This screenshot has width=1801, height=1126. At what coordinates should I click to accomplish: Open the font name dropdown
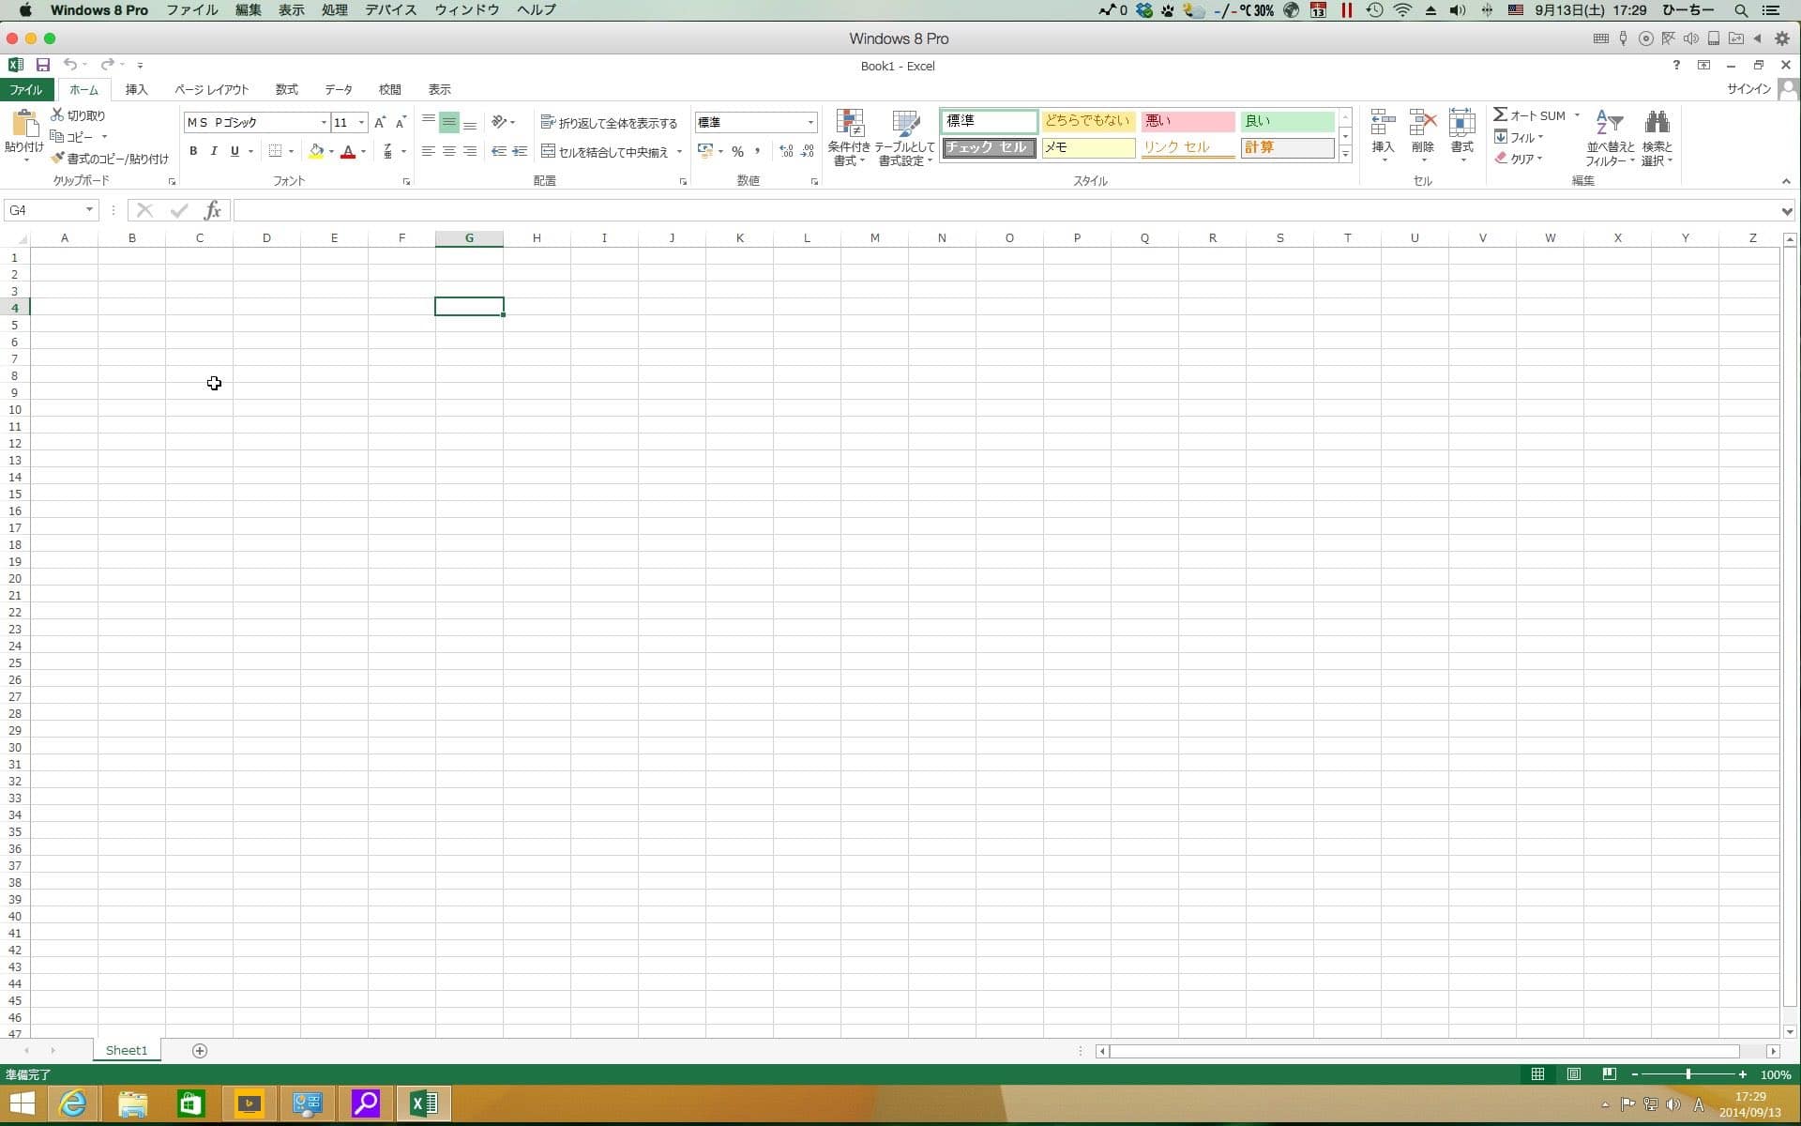[324, 123]
